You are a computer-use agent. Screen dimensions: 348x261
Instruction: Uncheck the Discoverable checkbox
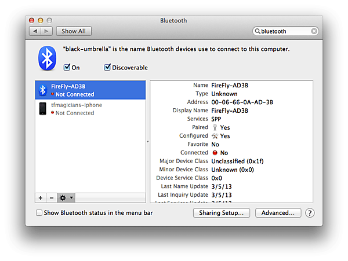(x=107, y=68)
